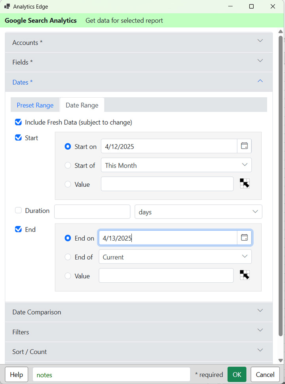Image resolution: width=285 pixels, height=384 pixels.
Task: Click the scrollbar down arrow
Action: (281, 360)
